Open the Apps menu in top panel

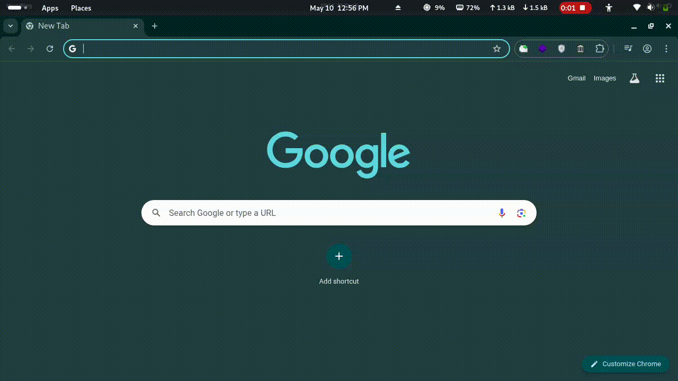click(50, 8)
